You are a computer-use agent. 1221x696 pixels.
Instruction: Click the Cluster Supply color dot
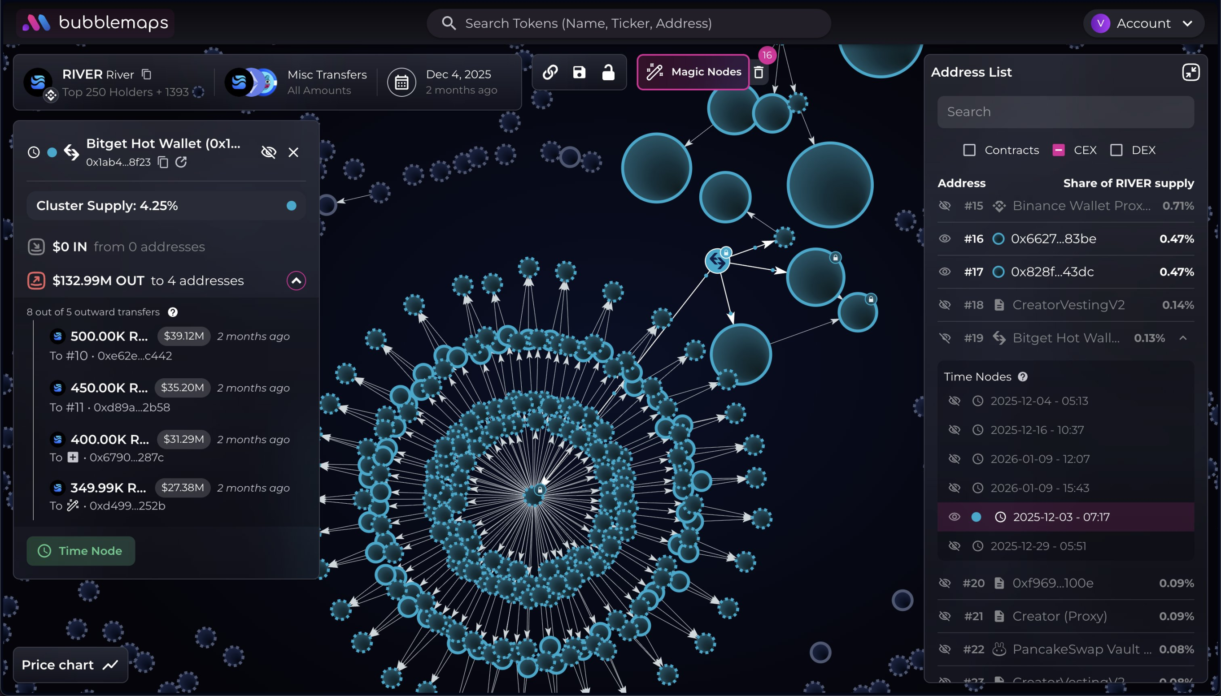coord(292,206)
